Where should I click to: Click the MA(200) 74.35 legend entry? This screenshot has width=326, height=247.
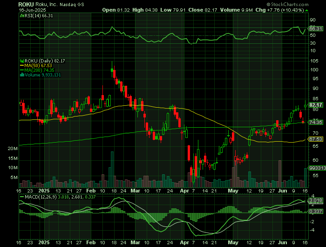(39, 70)
